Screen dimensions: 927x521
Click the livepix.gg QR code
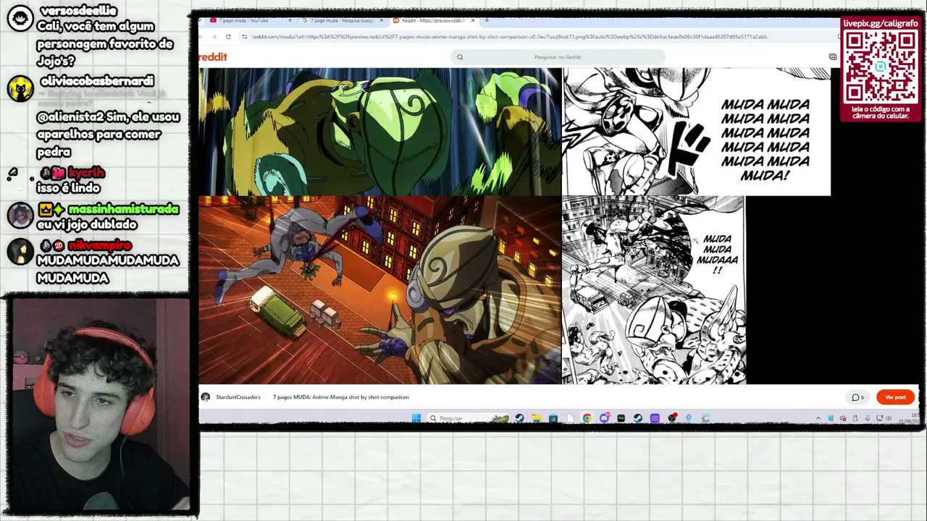coord(881,67)
